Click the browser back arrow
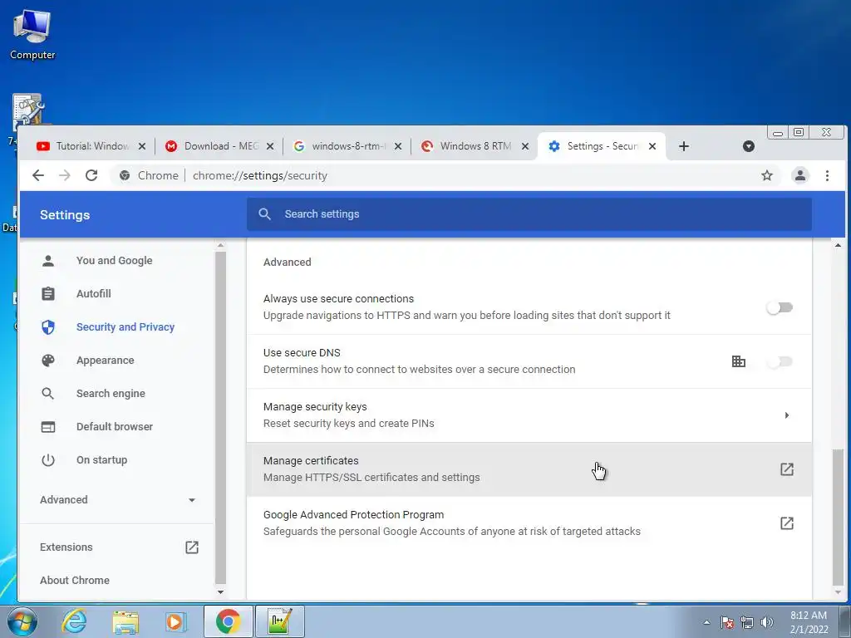The image size is (851, 638). 38,175
